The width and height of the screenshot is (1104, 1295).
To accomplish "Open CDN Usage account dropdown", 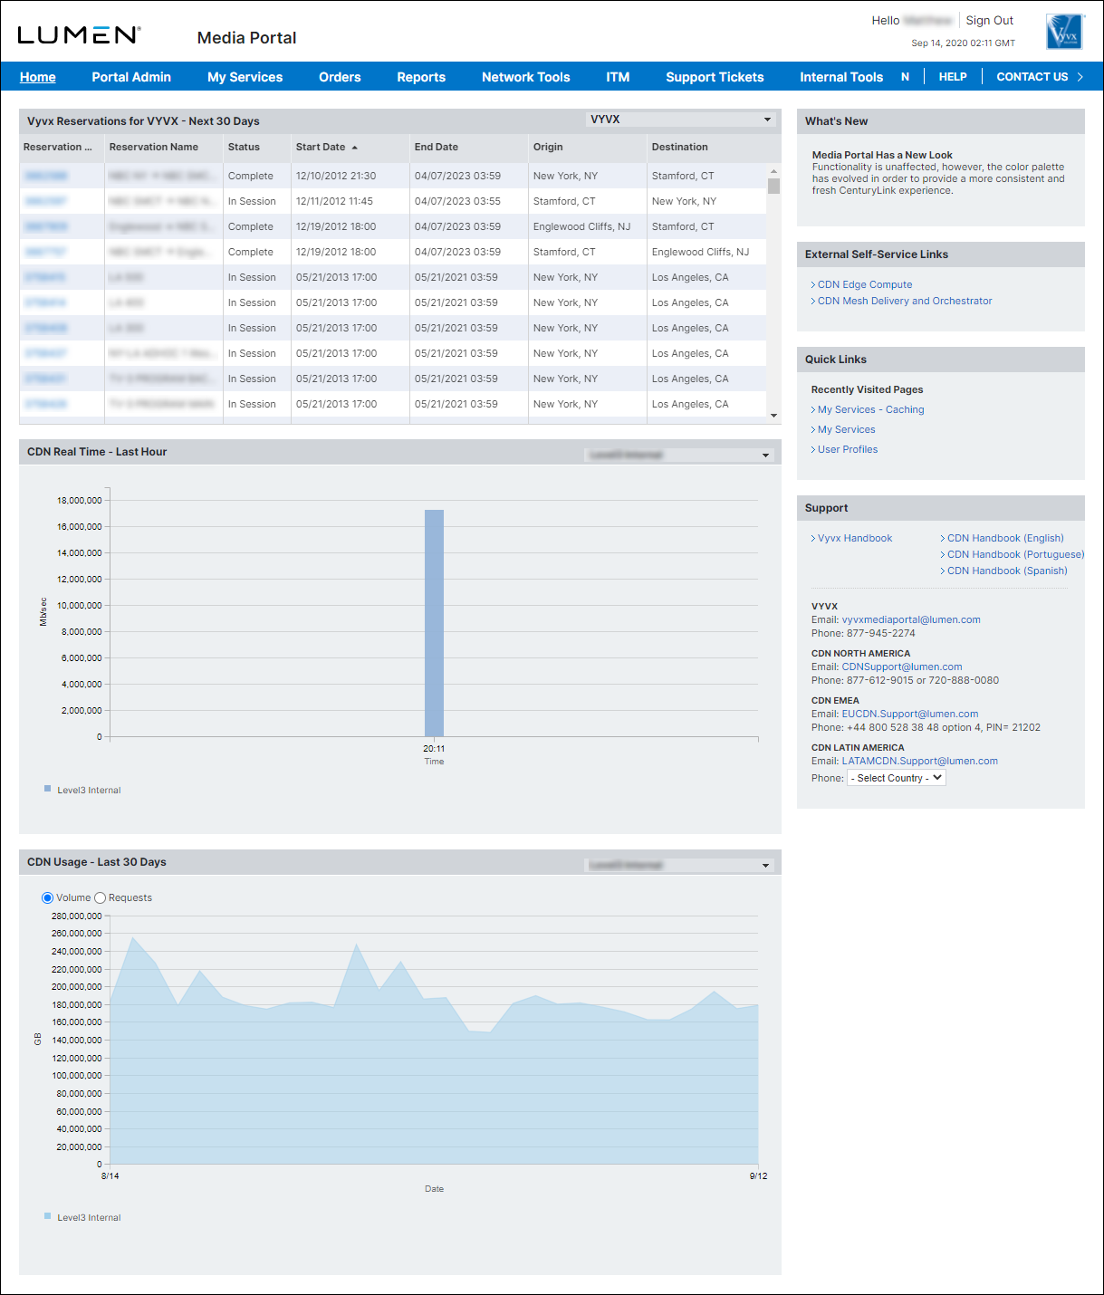I will pyautogui.click(x=679, y=865).
